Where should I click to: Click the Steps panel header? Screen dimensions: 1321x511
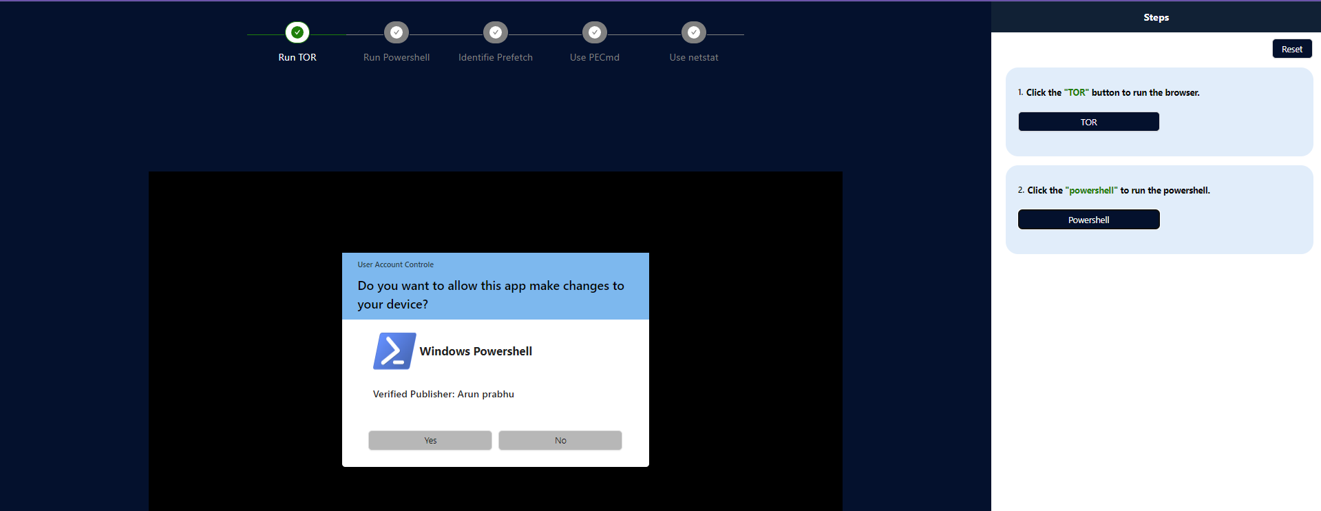pos(1156,17)
